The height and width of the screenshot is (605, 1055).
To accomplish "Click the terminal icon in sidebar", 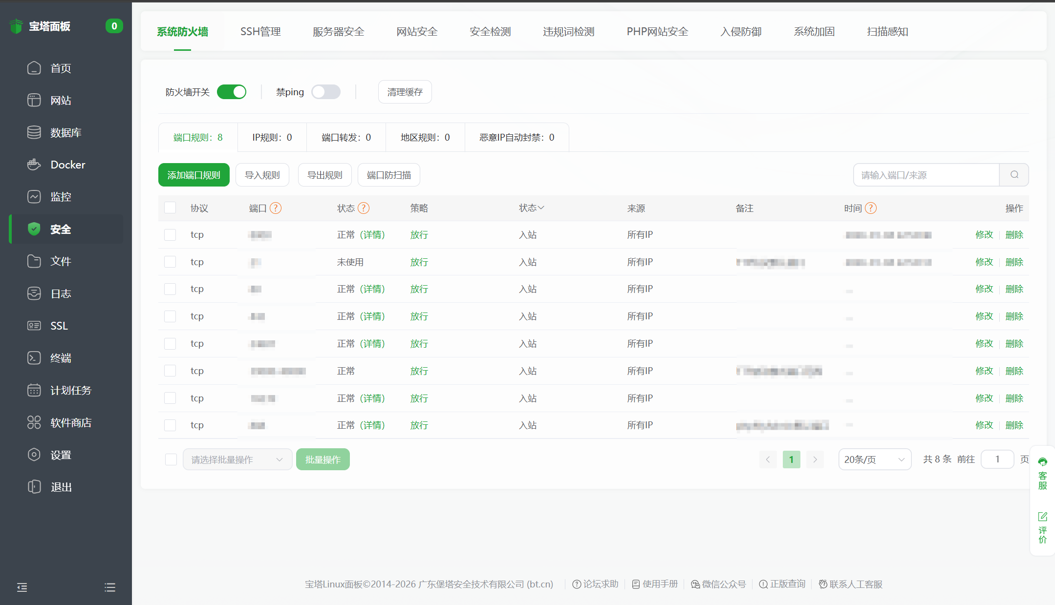I will click(x=34, y=358).
